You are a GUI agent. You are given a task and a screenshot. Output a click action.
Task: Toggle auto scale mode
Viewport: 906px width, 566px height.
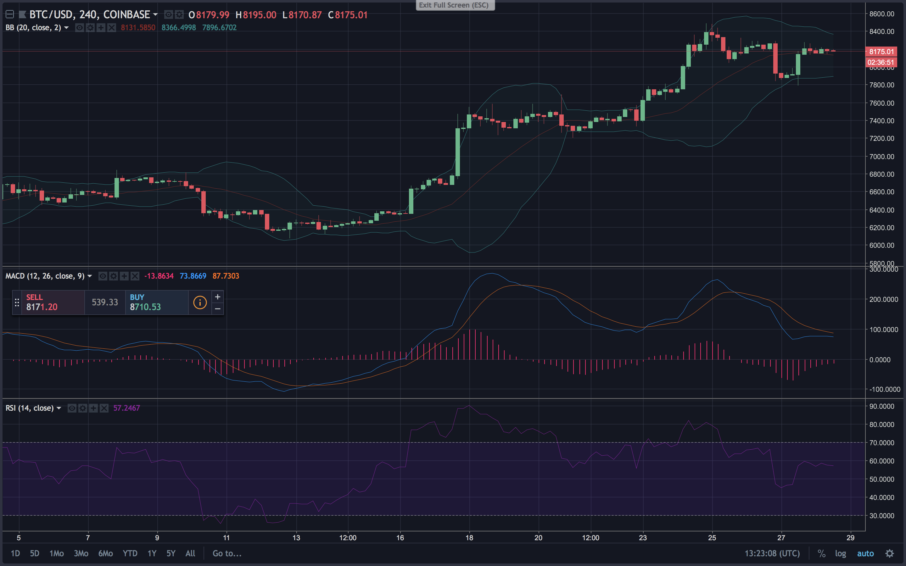865,553
